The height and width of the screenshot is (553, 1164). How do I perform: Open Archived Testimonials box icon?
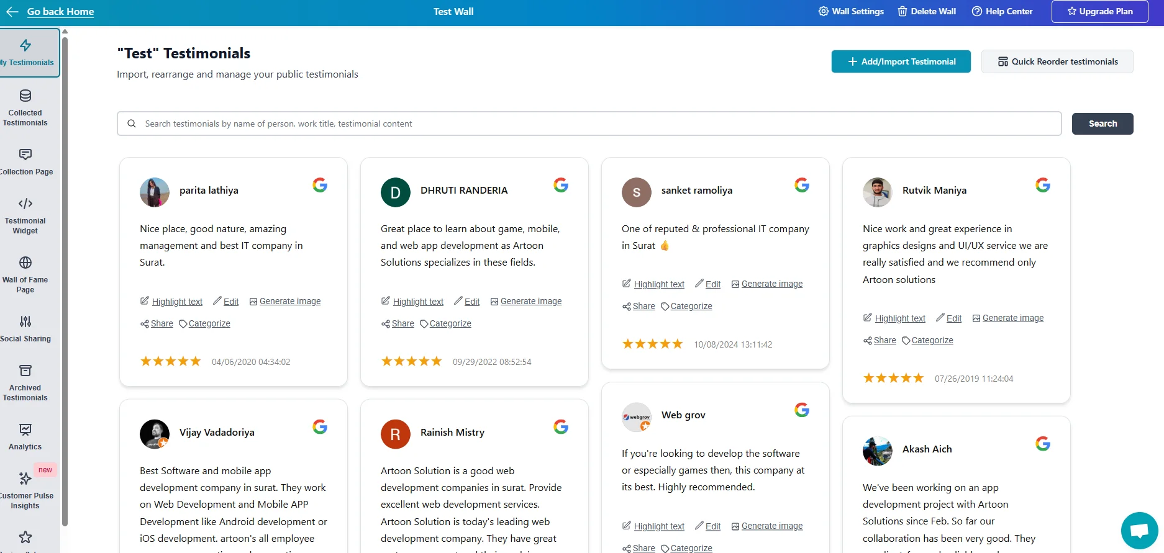coord(25,371)
